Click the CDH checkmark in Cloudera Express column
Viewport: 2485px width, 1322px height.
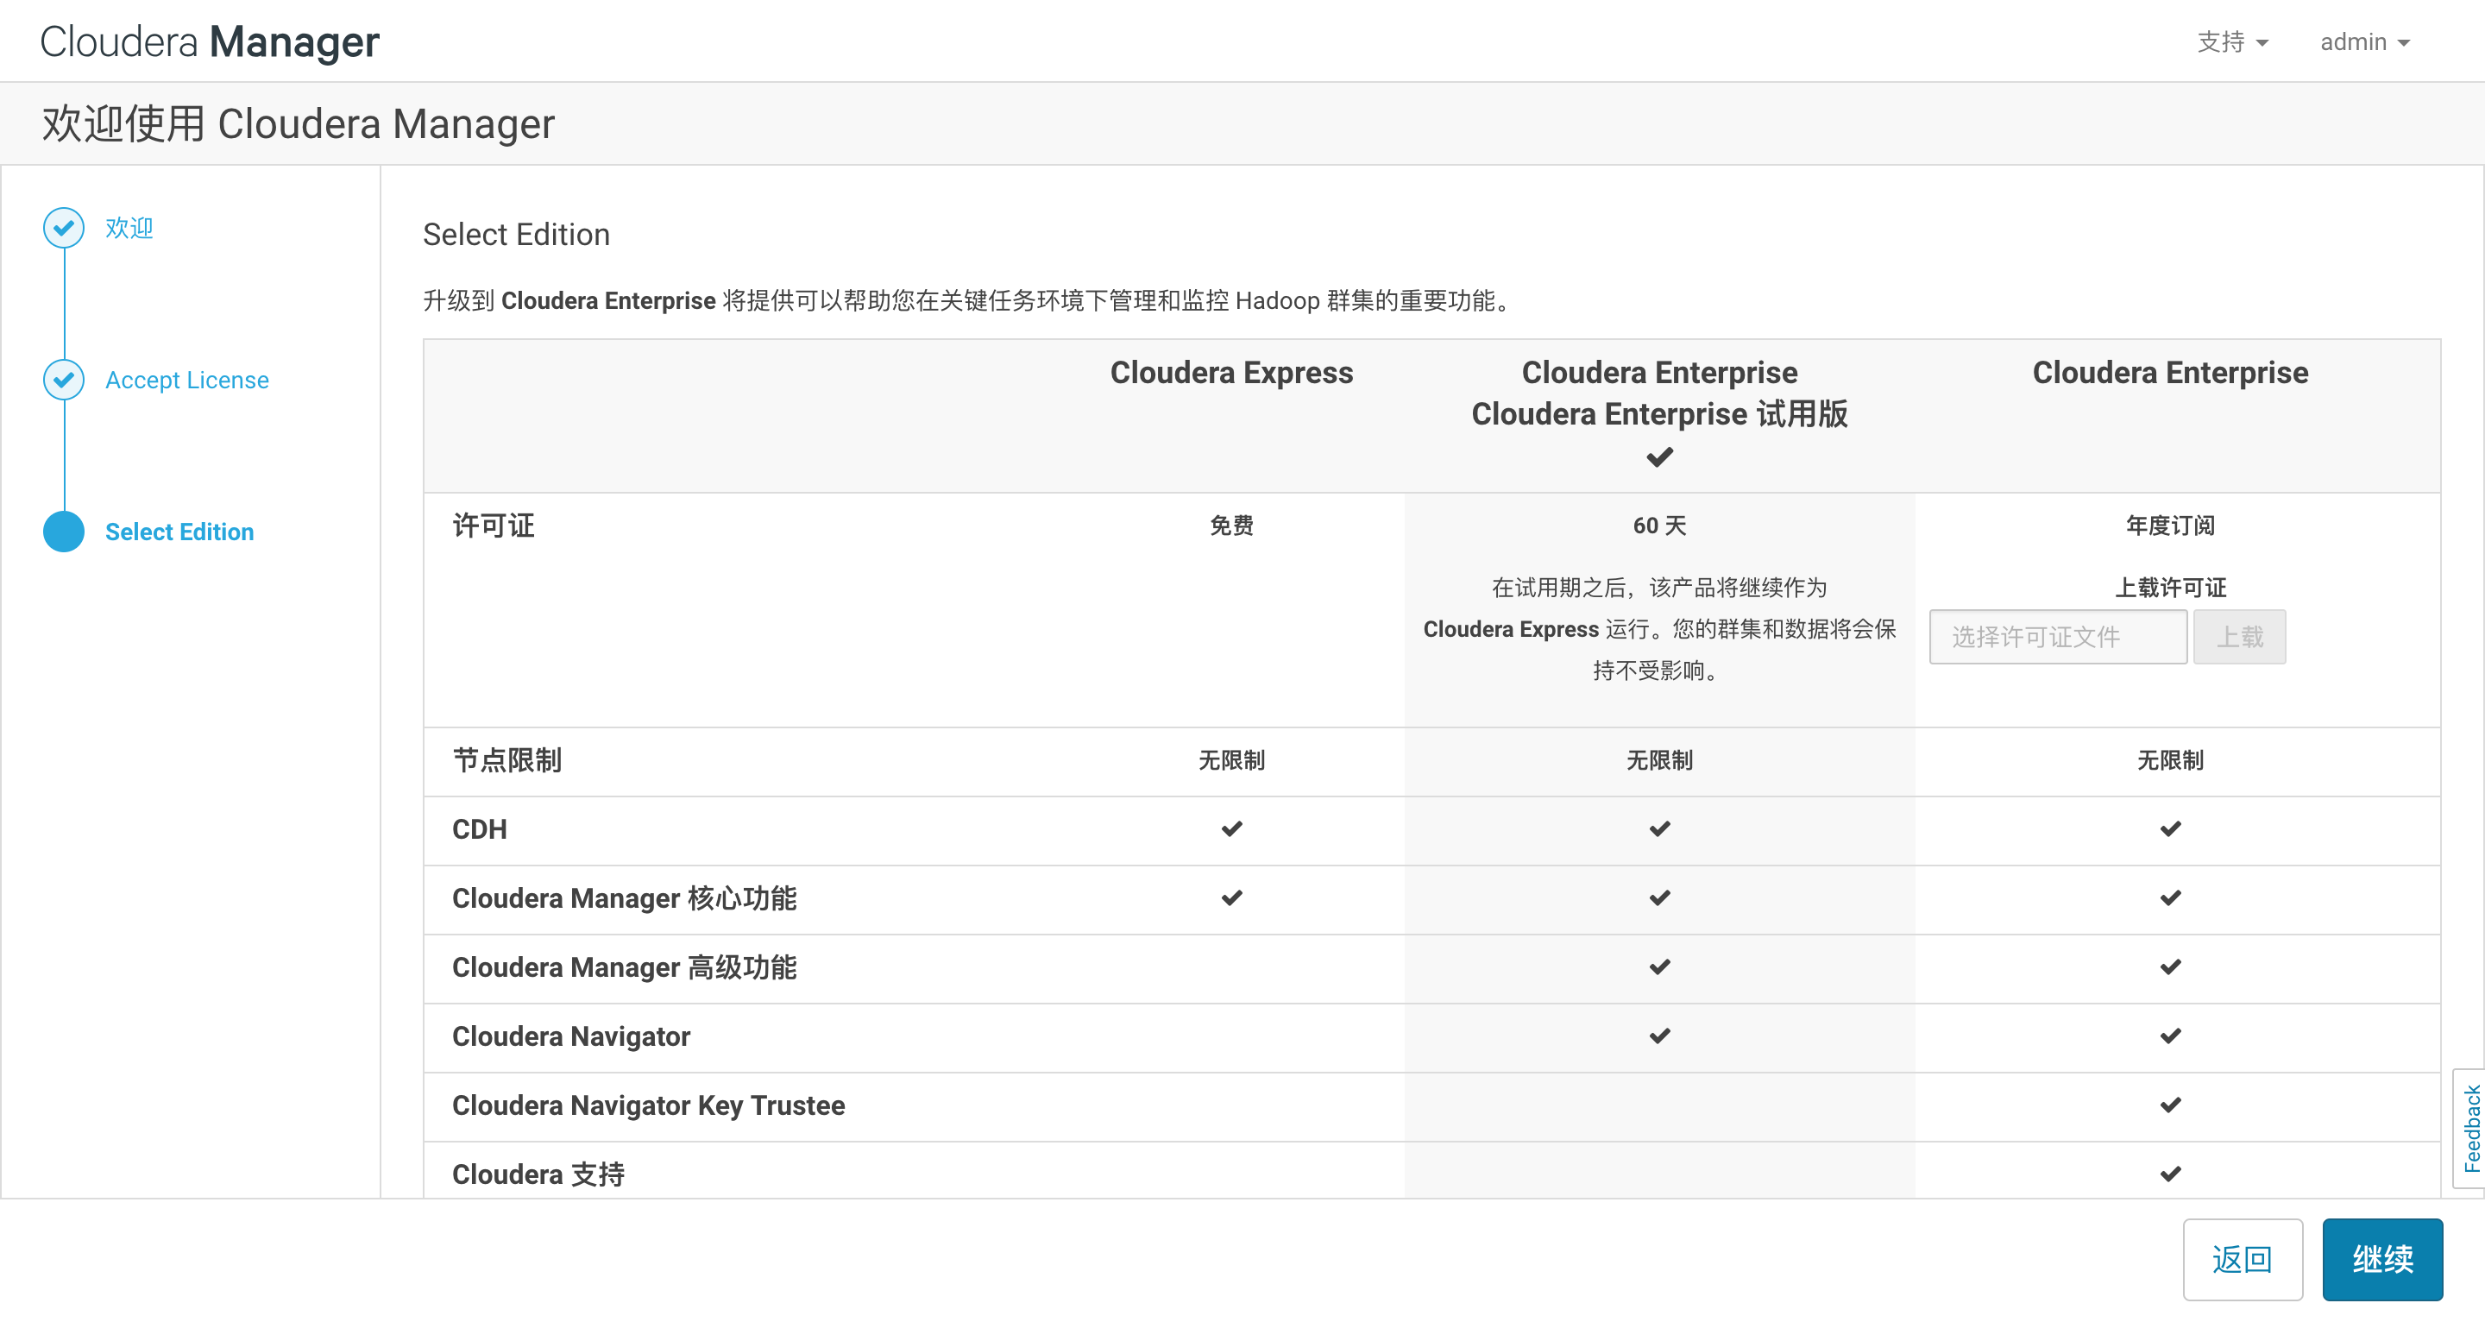[1231, 829]
